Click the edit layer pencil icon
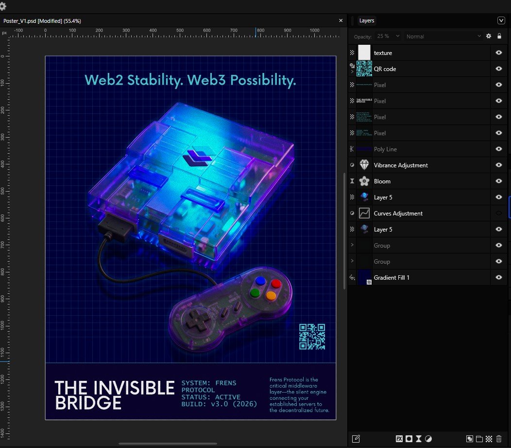The image size is (511, 448). (356, 439)
